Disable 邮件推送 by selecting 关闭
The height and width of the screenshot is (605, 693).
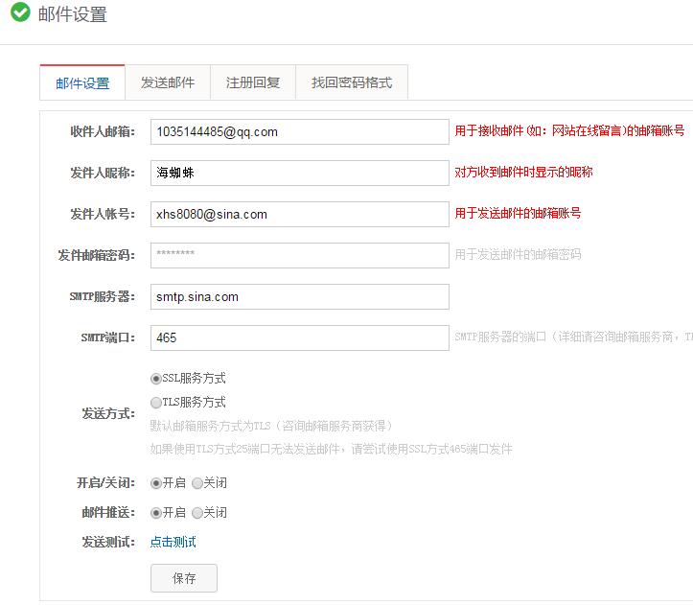point(197,513)
